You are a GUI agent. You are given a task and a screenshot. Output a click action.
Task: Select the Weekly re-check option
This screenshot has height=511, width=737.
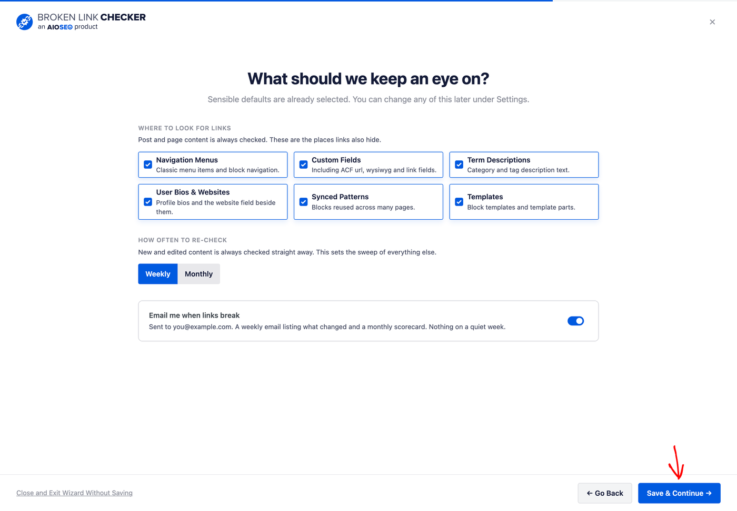coord(158,274)
